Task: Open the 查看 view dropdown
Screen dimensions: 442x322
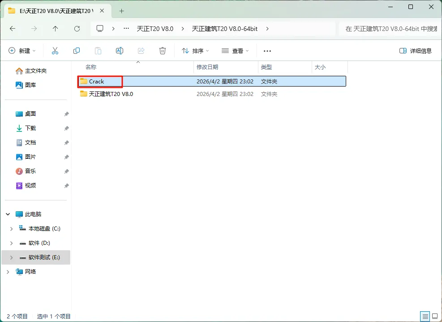Action: tap(235, 51)
